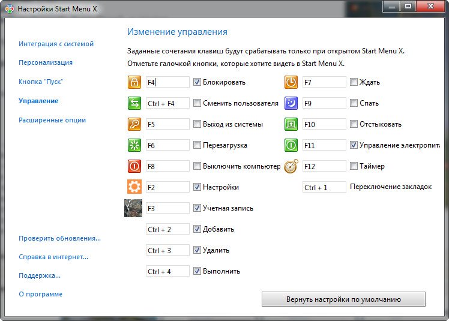Screen dimensions: 449x321
Task: Open Справка в интернет link
Action: 53,257
